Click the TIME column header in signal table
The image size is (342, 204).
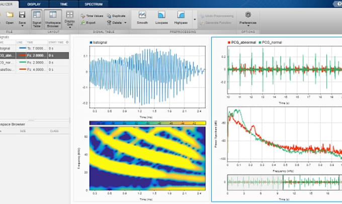coord(30,42)
